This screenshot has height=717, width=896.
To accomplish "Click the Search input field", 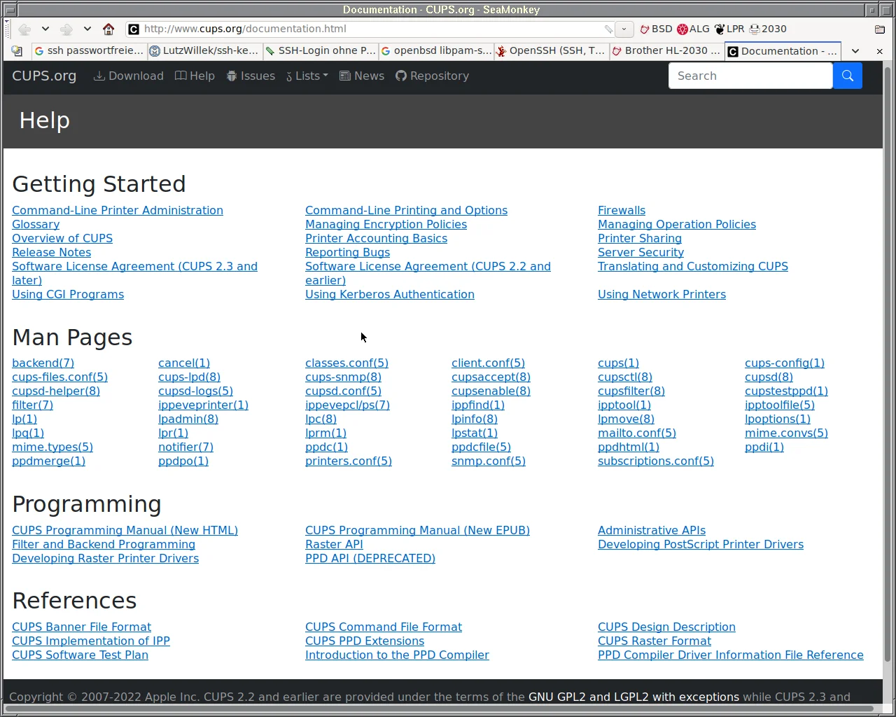I will click(x=751, y=76).
